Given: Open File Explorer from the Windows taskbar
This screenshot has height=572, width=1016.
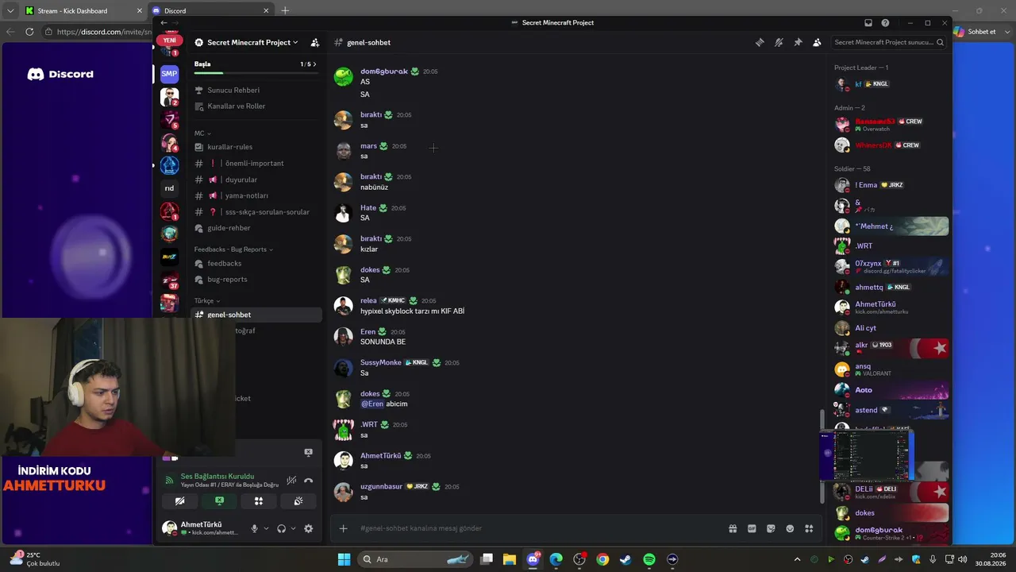Looking at the screenshot, I should tap(510, 559).
